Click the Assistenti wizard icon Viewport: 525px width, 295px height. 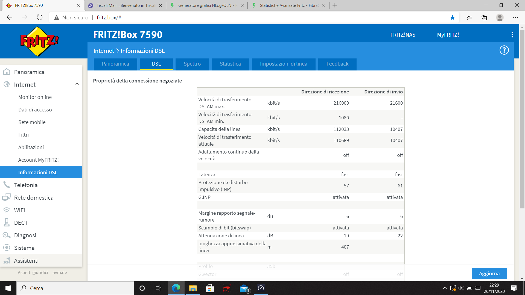(7, 261)
